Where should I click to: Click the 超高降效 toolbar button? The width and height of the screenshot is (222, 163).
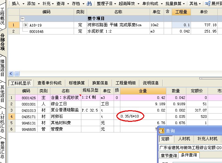(127, 4)
